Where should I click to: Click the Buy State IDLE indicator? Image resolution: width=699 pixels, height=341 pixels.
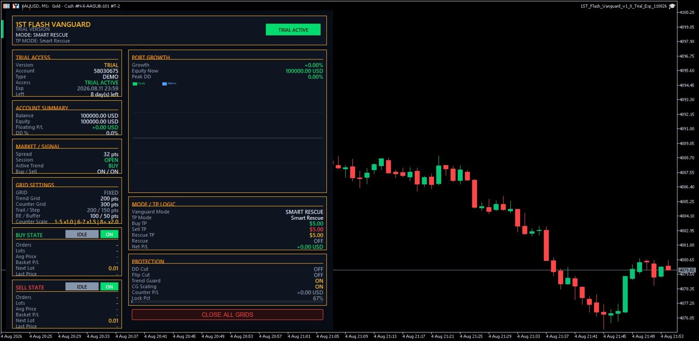point(82,234)
